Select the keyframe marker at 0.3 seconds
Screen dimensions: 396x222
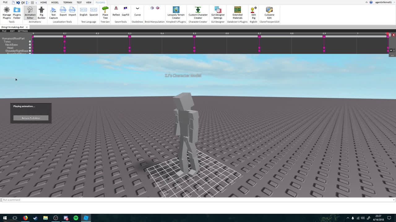[x=130, y=36]
